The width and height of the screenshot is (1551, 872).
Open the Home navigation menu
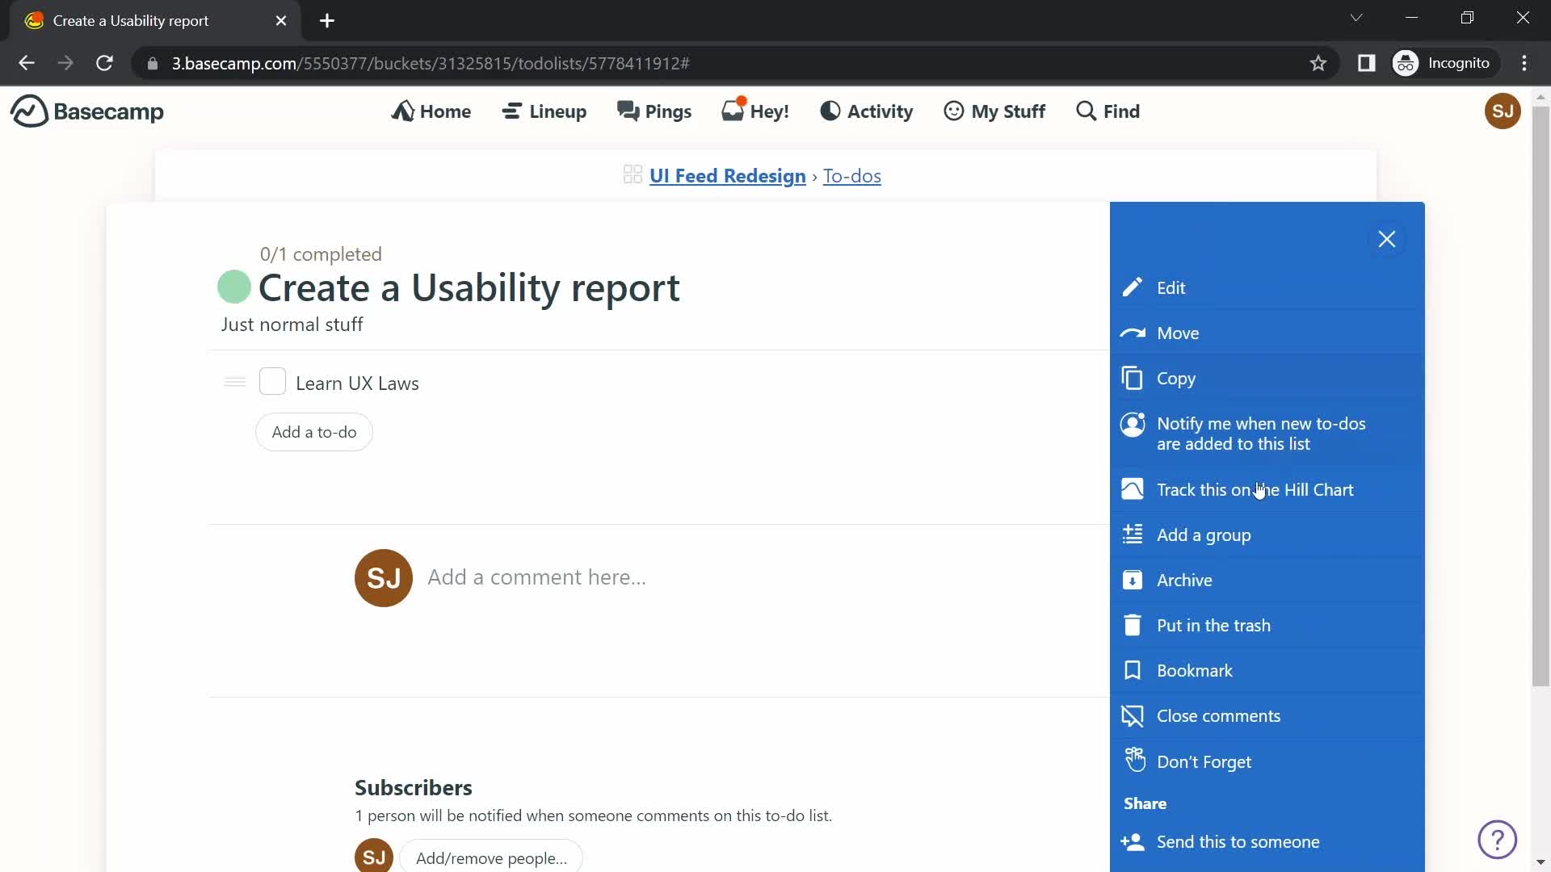[x=431, y=110]
